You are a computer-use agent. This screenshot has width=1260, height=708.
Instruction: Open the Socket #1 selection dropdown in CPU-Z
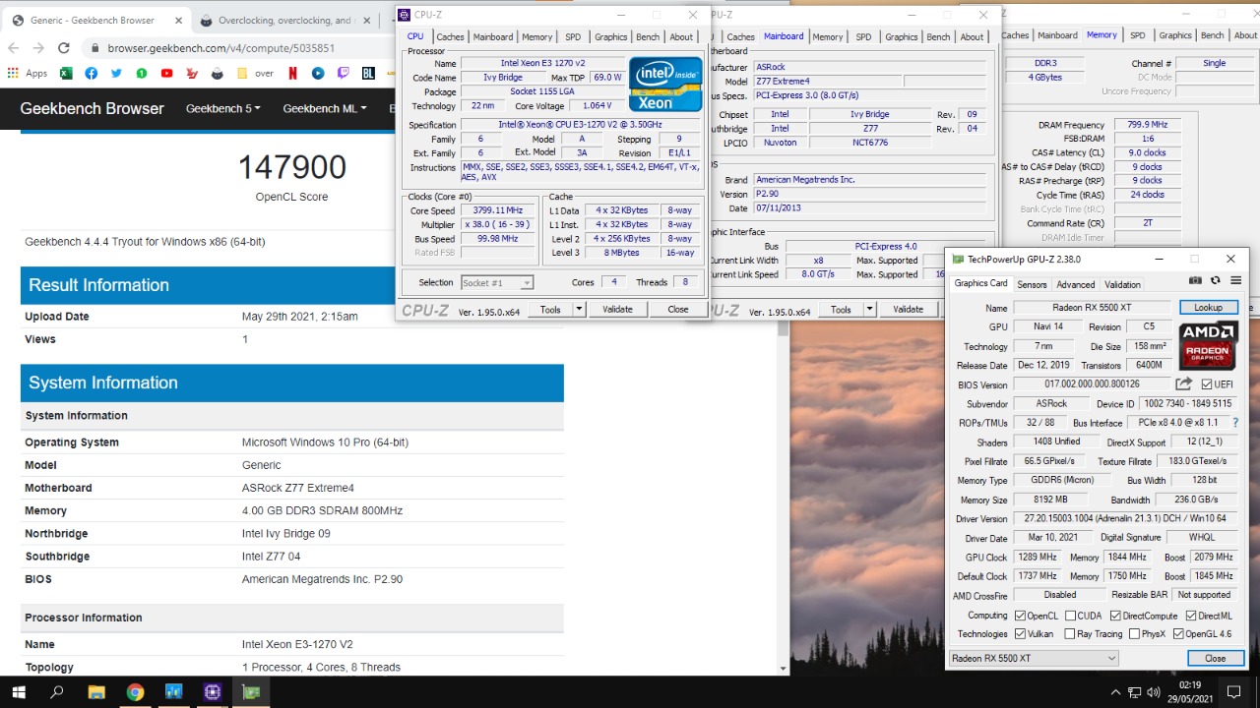click(497, 282)
